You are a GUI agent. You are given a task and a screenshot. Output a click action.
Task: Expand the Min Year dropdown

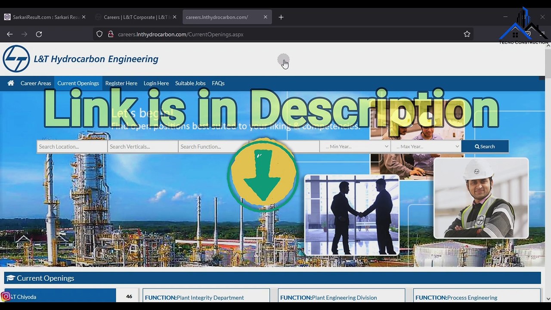355,146
